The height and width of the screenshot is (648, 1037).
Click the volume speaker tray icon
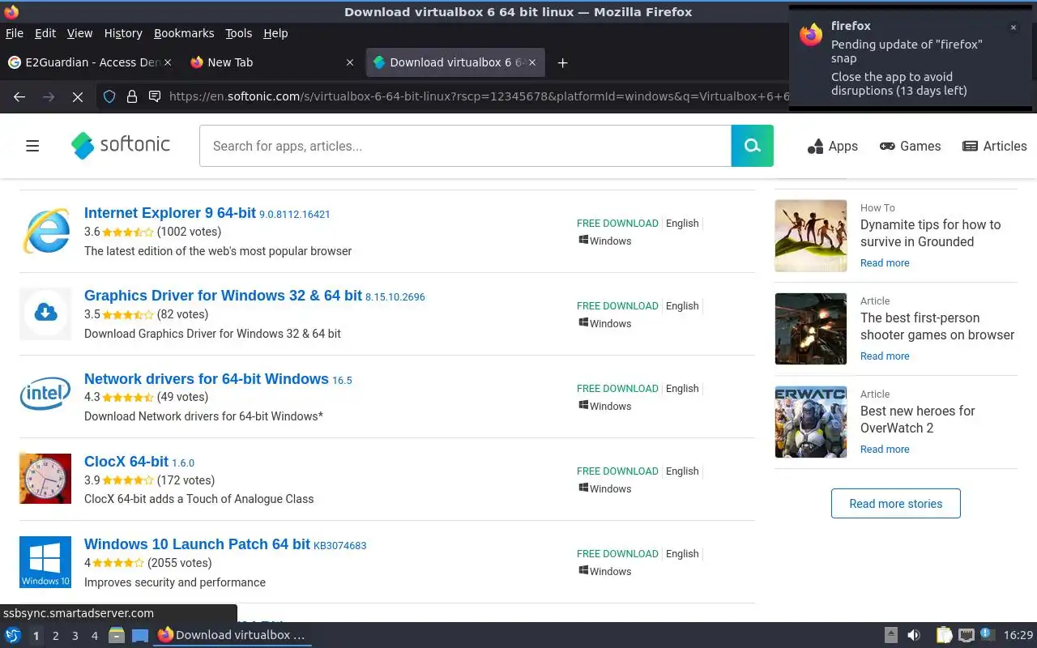[x=914, y=635]
